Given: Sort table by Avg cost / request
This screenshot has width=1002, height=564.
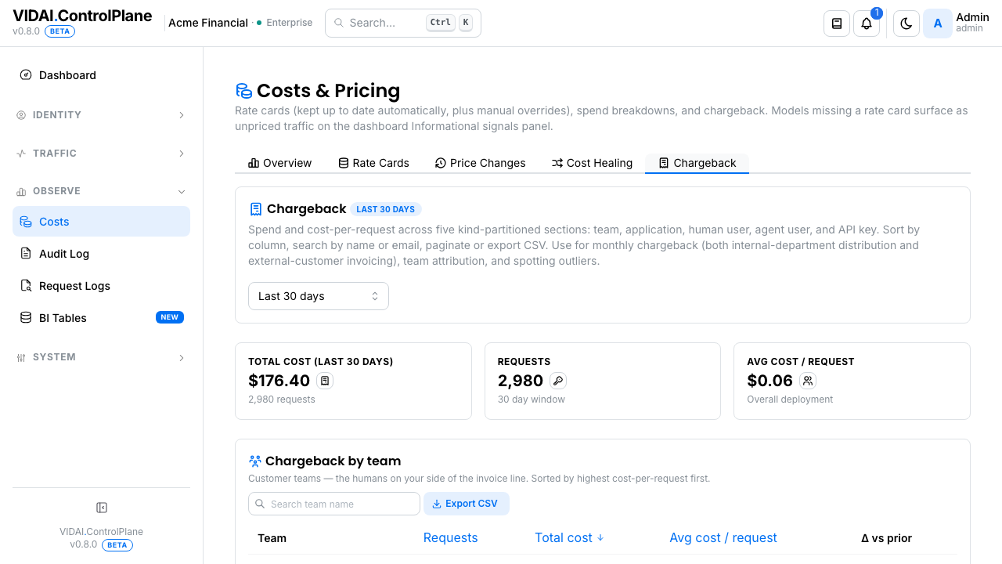Looking at the screenshot, I should (723, 538).
